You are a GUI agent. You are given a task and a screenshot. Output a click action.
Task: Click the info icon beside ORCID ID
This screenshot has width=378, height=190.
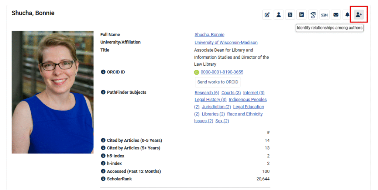pyautogui.click(x=103, y=72)
